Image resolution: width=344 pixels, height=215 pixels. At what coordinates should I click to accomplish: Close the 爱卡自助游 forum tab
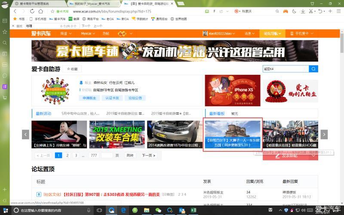pos(172,4)
